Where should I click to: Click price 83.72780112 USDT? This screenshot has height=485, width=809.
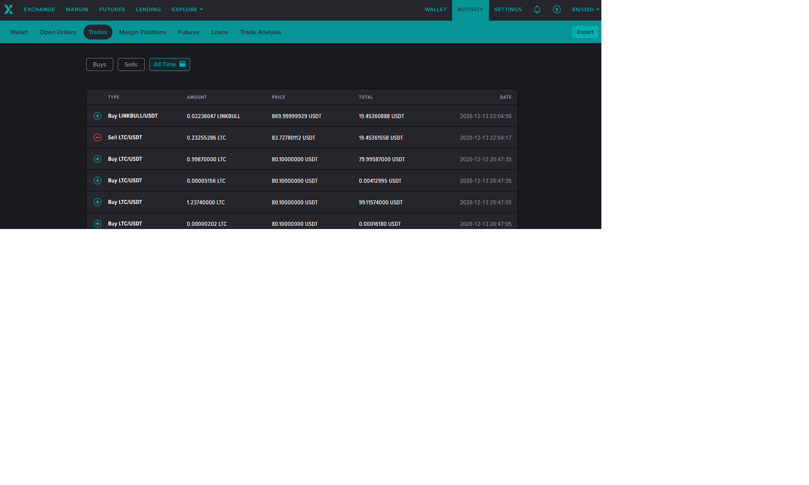click(x=293, y=137)
